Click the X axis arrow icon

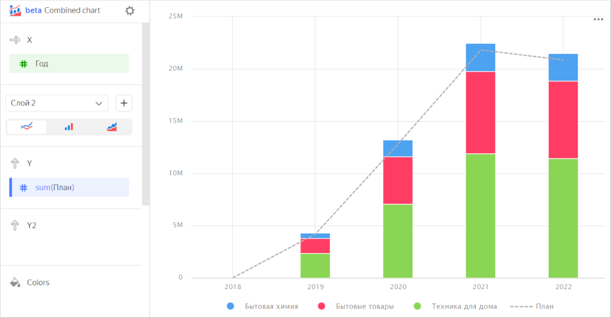coord(15,40)
